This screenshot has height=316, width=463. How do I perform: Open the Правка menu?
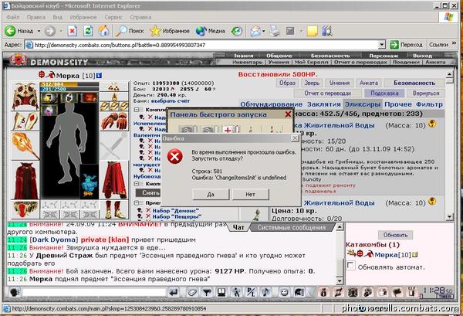point(36,17)
